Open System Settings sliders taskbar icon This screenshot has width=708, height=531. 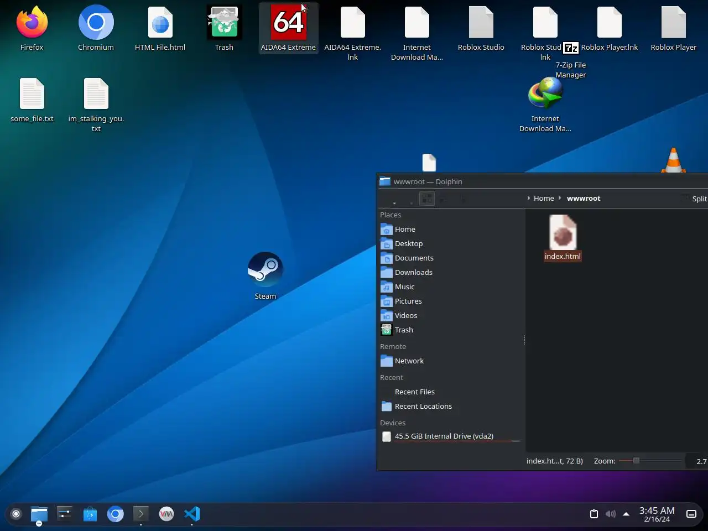(65, 514)
